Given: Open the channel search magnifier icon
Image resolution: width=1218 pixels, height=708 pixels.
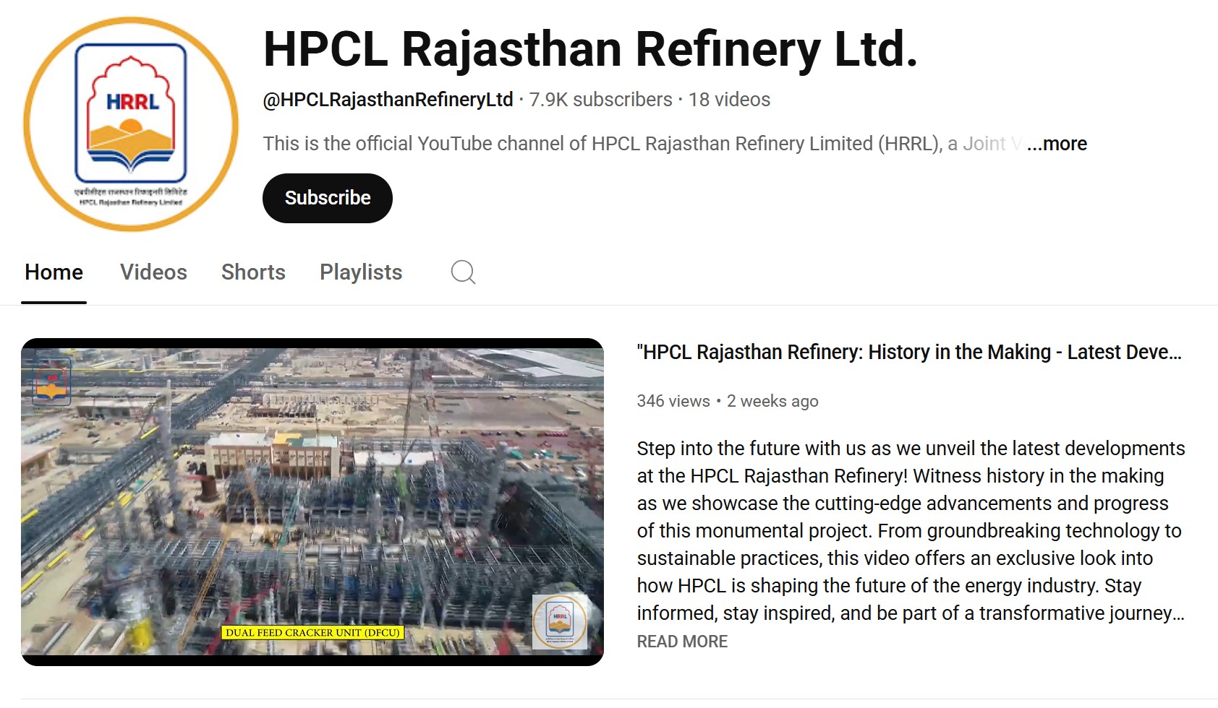Looking at the screenshot, I should (x=463, y=272).
